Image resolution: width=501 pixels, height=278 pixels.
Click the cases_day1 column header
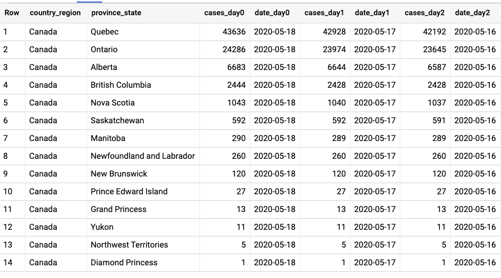[x=324, y=13]
